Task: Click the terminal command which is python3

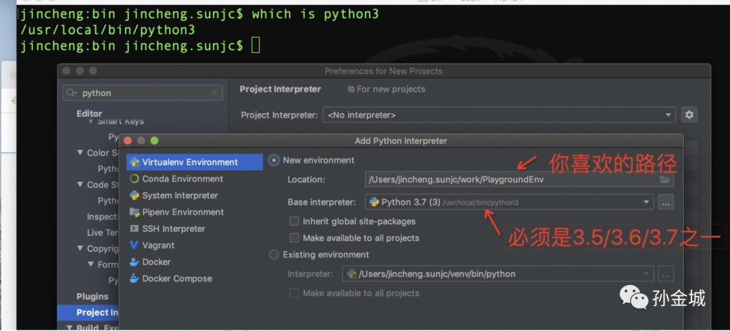Action: [315, 14]
